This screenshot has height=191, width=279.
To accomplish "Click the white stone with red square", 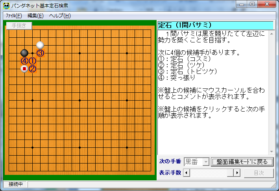I will pos(24,69).
